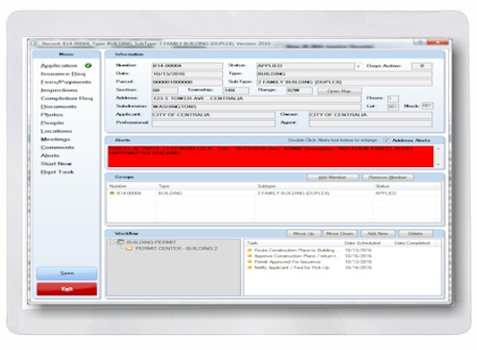Click the Add New workflow button
477x350 pixels.
378,234
